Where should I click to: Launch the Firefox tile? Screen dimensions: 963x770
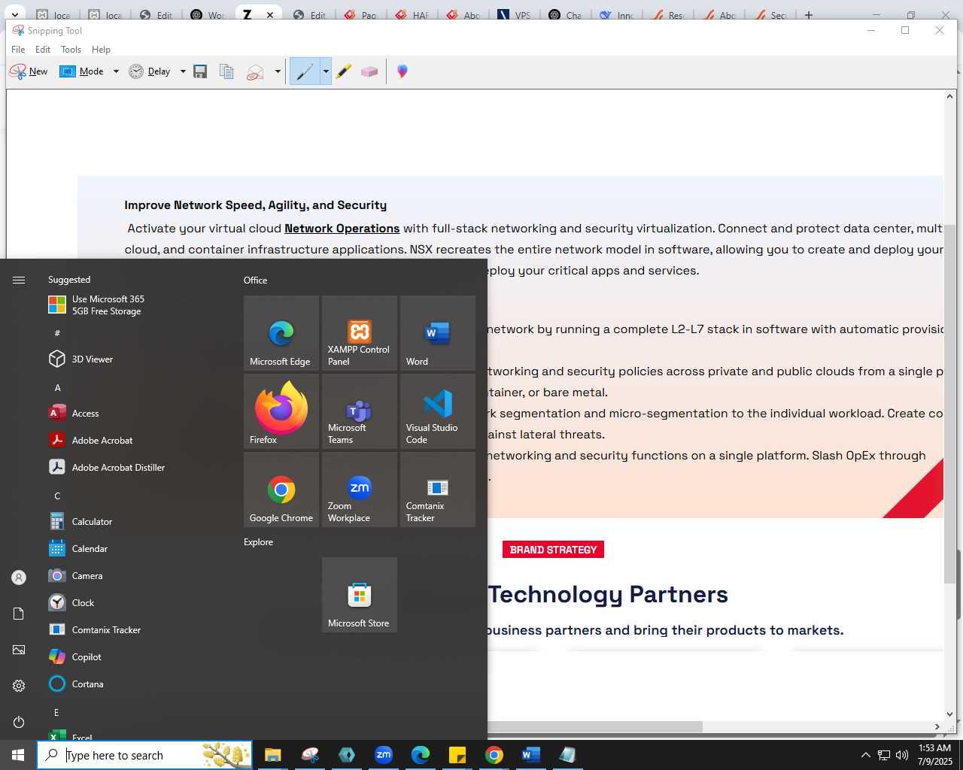pos(281,411)
